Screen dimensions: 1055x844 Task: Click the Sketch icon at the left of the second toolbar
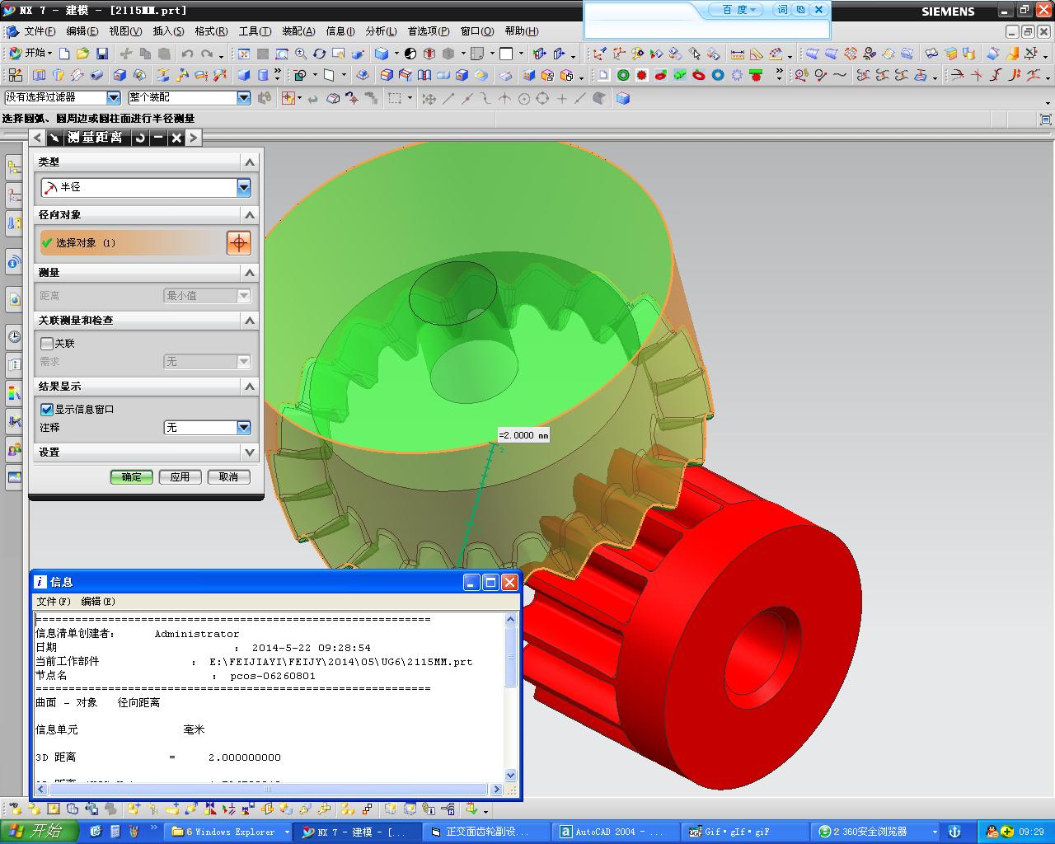15,75
